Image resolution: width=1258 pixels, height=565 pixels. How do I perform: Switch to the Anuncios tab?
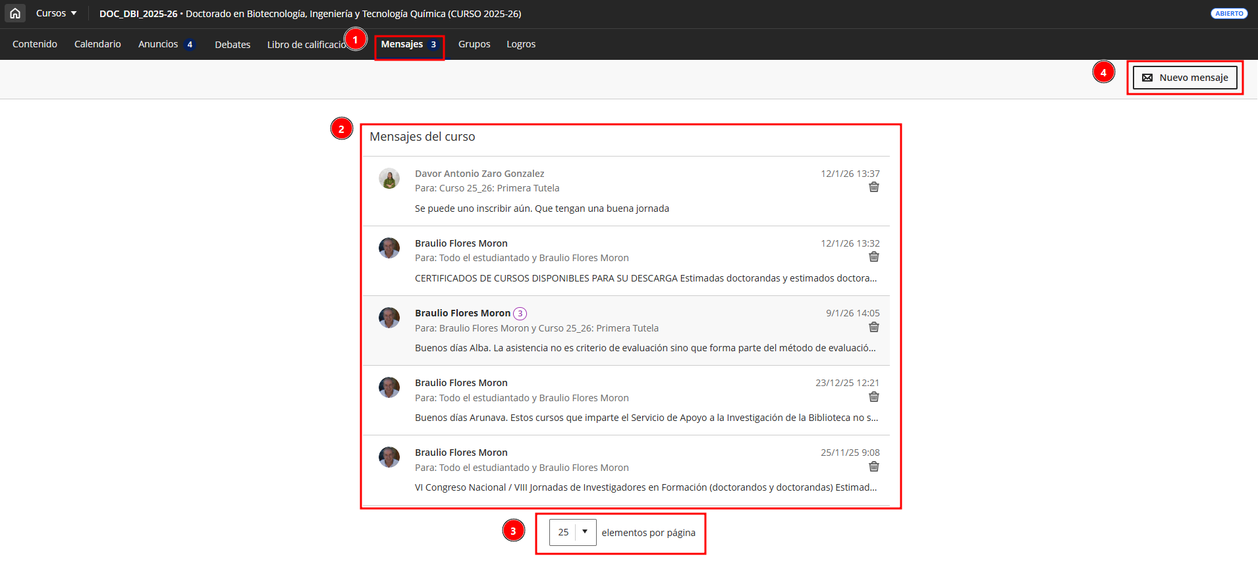click(158, 44)
